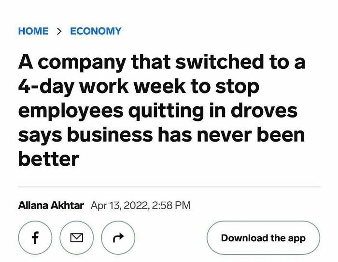
Task: Click the final headline word "better"
Action: point(48,158)
